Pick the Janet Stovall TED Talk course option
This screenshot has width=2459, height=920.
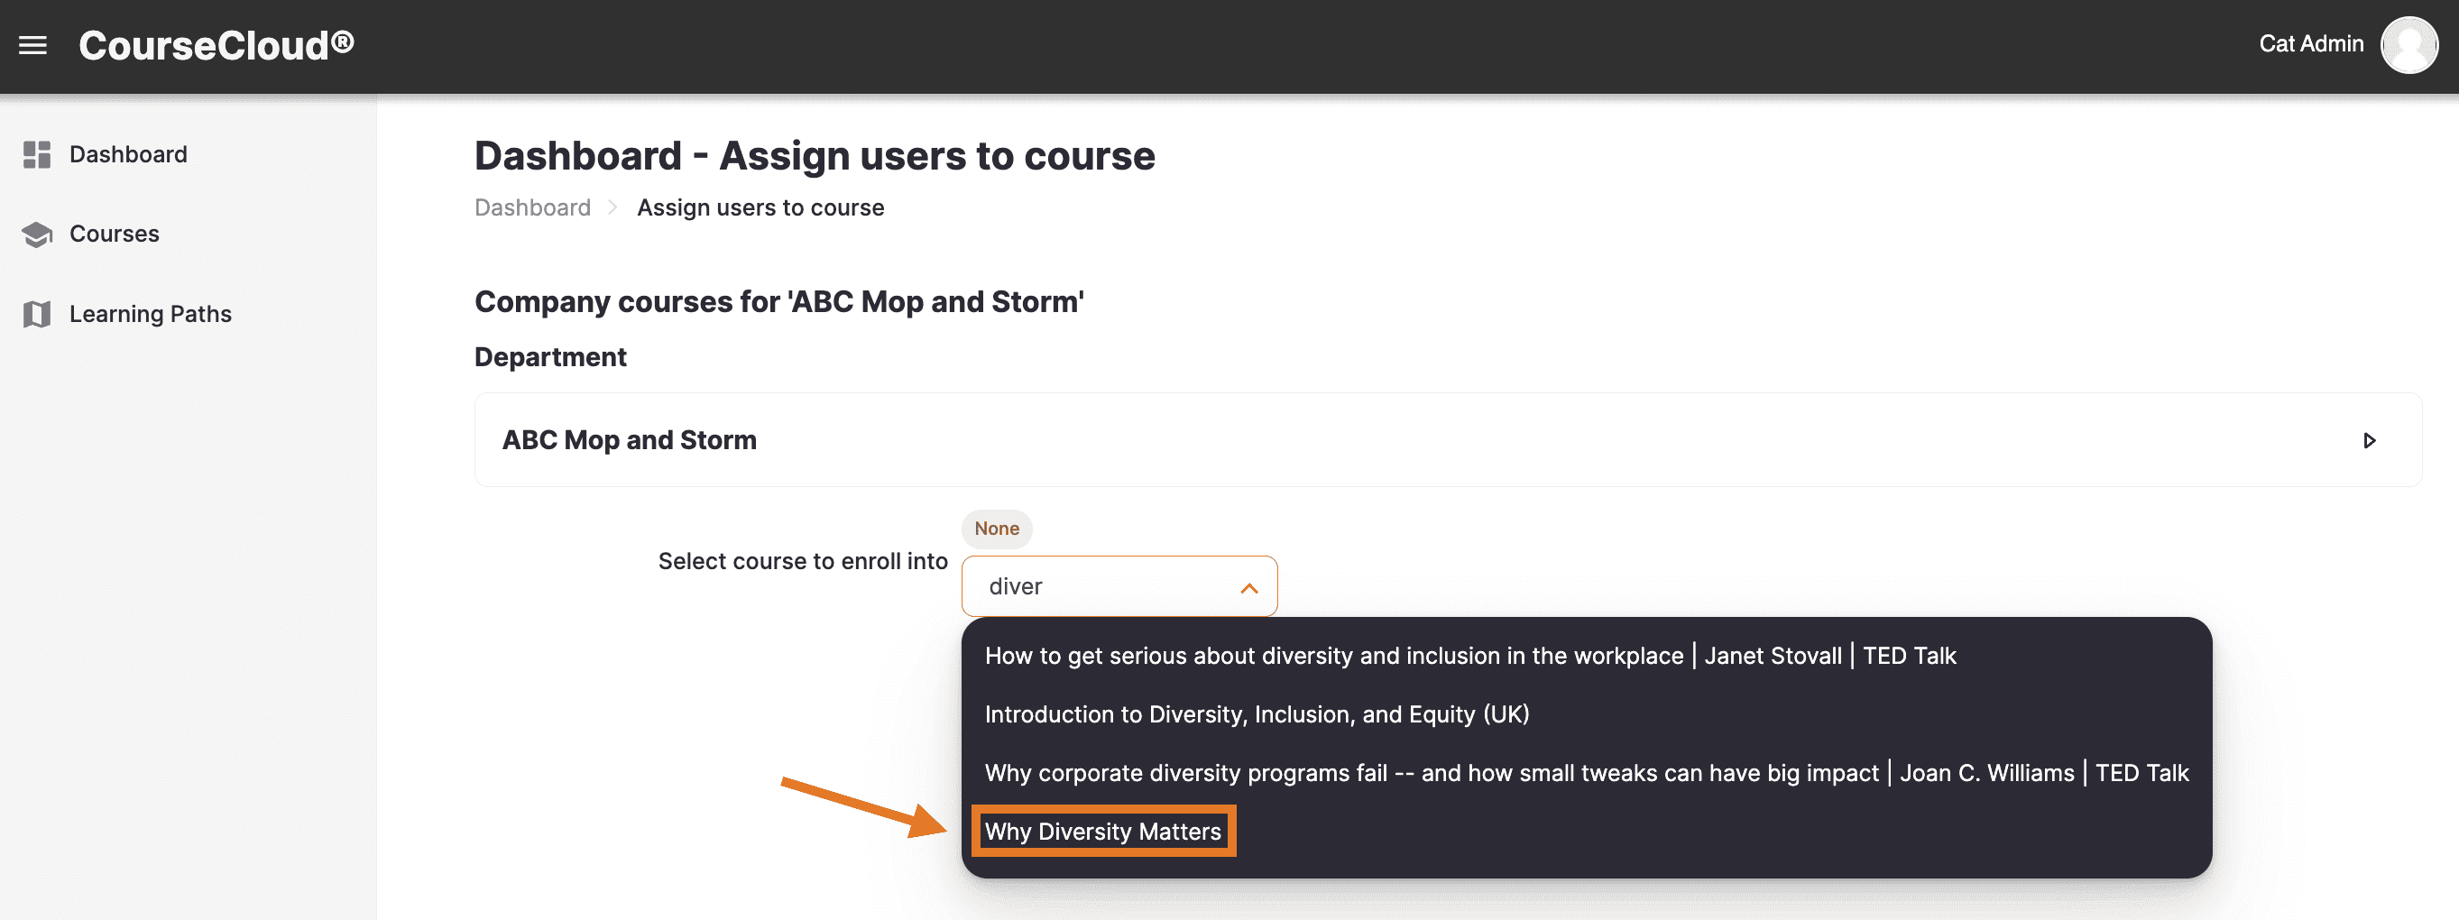point(1469,656)
